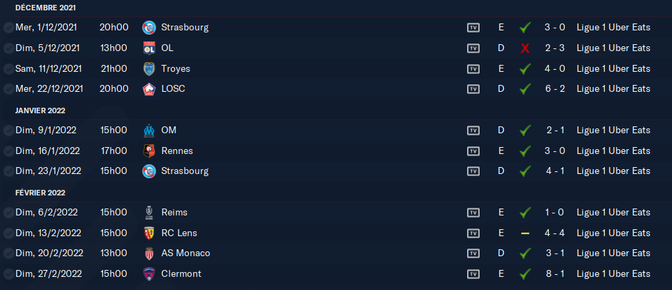Click TV icon on the Reims match row
672x290 pixels.
pyautogui.click(x=473, y=213)
